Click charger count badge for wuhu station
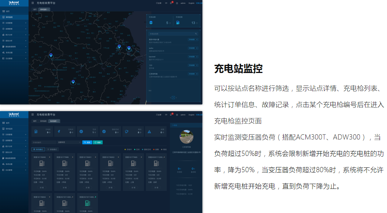This screenshot has width=387, height=213. coord(193,48)
